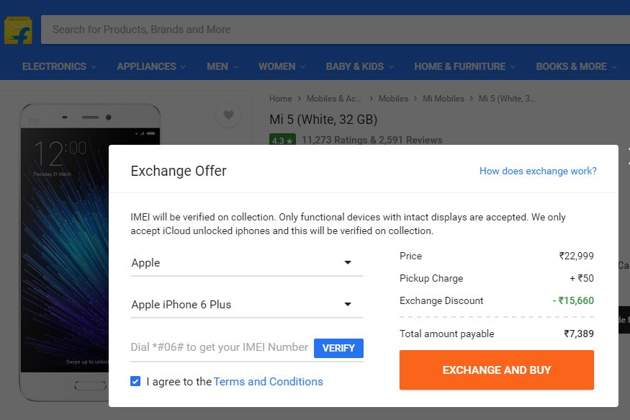Open the Women menu
The image size is (630, 420).
282,66
